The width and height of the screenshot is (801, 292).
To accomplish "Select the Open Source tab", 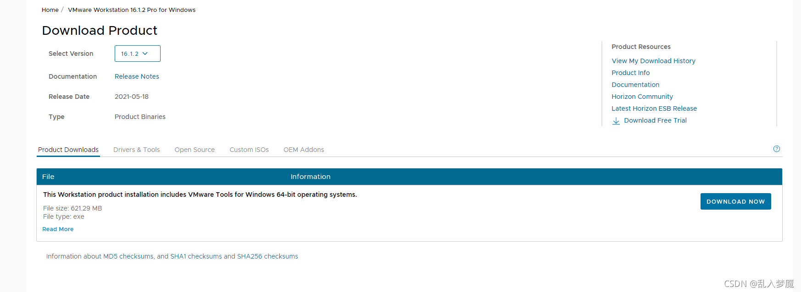I will [195, 150].
